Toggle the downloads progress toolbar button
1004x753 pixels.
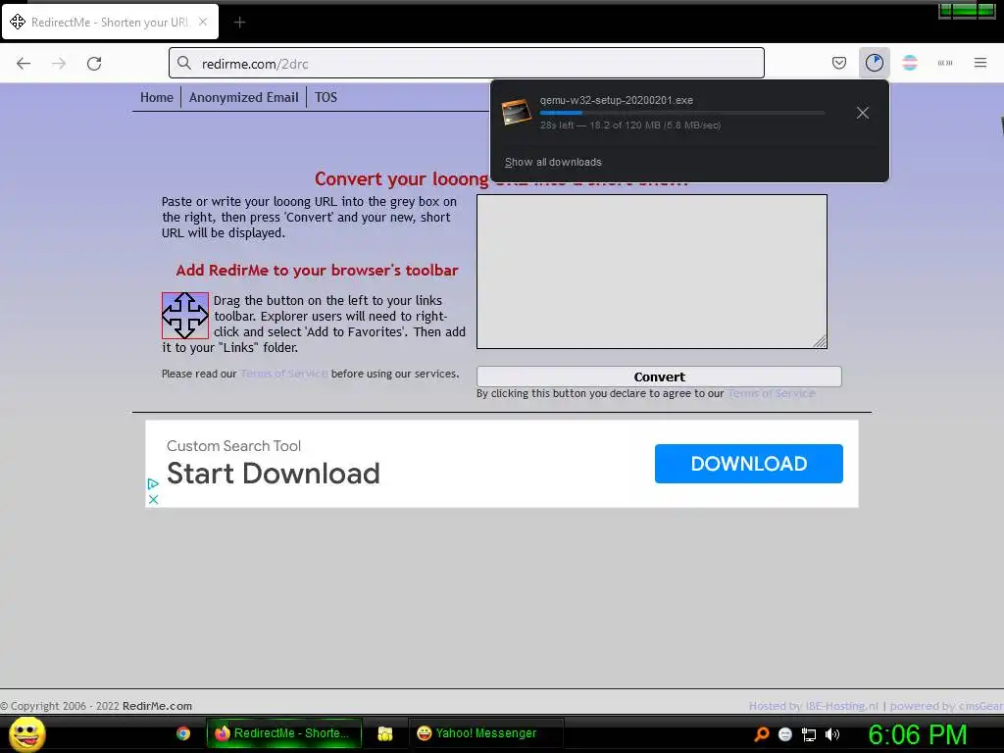[x=874, y=63]
